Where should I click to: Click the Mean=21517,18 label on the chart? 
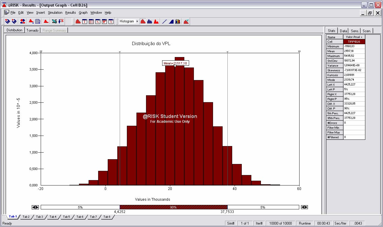pos(176,63)
